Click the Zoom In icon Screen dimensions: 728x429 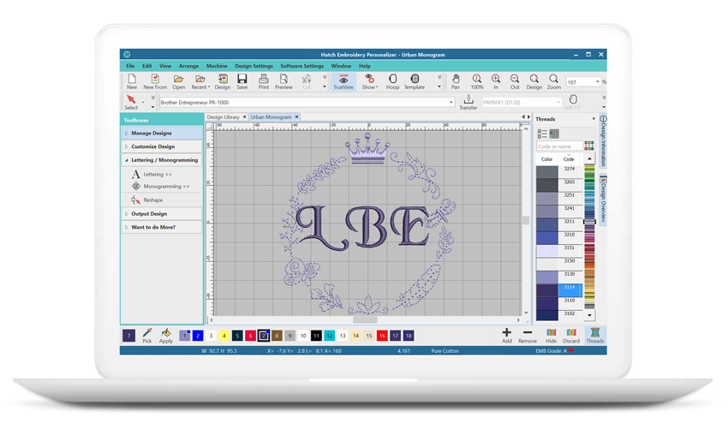496,81
